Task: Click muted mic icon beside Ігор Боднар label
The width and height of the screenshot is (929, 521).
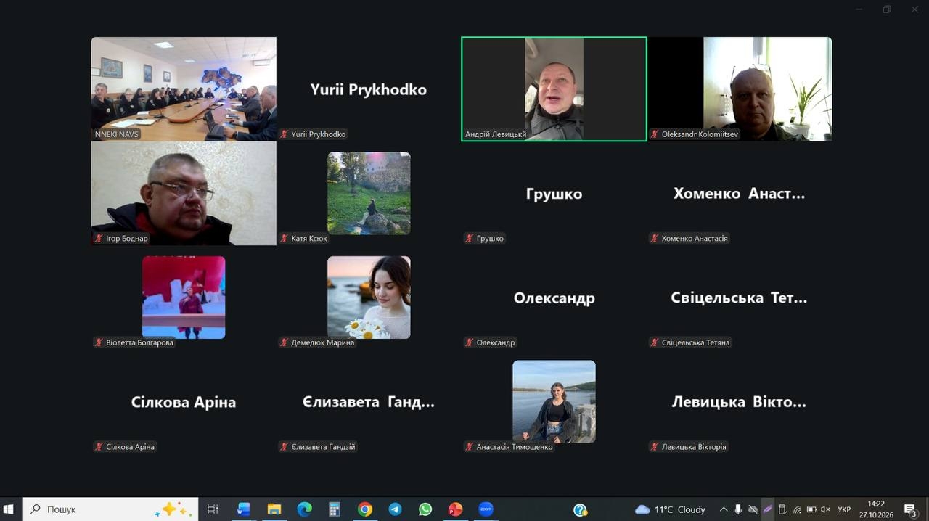Action: [99, 238]
